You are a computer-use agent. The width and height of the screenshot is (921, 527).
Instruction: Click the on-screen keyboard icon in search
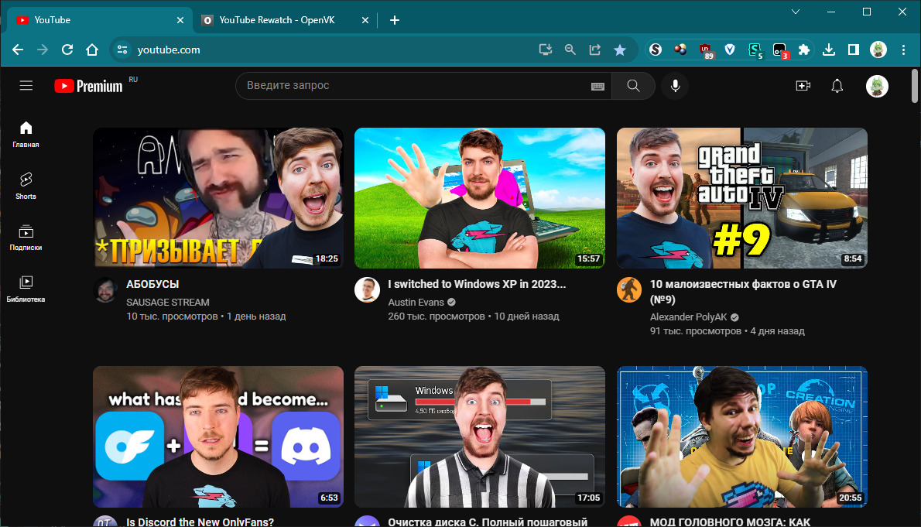597,87
